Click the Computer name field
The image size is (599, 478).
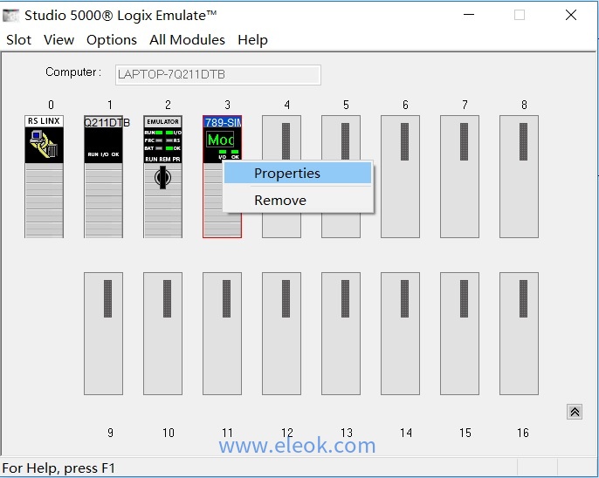tap(217, 75)
